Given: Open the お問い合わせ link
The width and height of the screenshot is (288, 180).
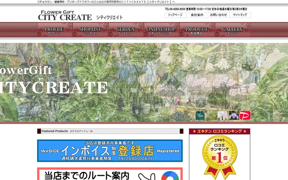Looking at the screenshot, I should click(x=219, y=15).
